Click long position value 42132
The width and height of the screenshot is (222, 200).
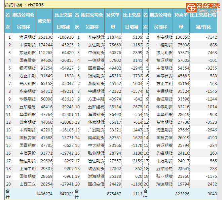pyautogui.click(x=115, y=91)
